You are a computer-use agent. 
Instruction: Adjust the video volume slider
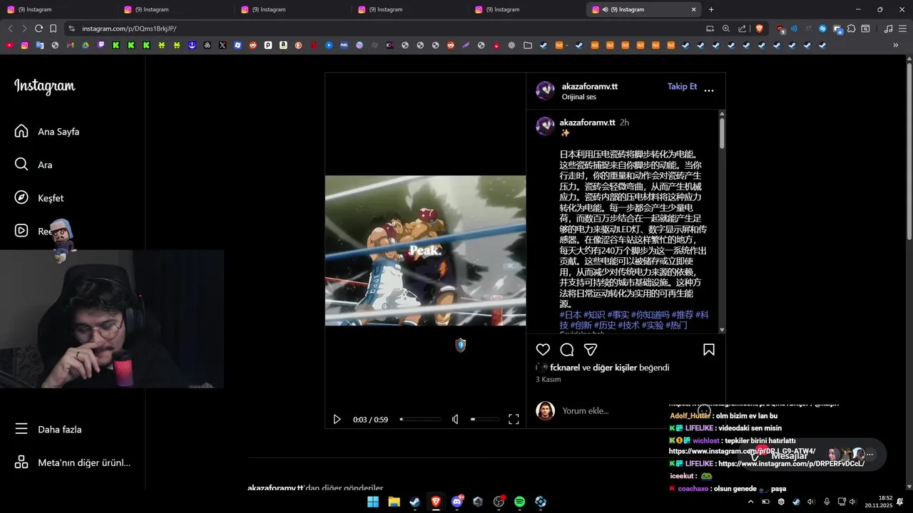pyautogui.click(x=485, y=419)
